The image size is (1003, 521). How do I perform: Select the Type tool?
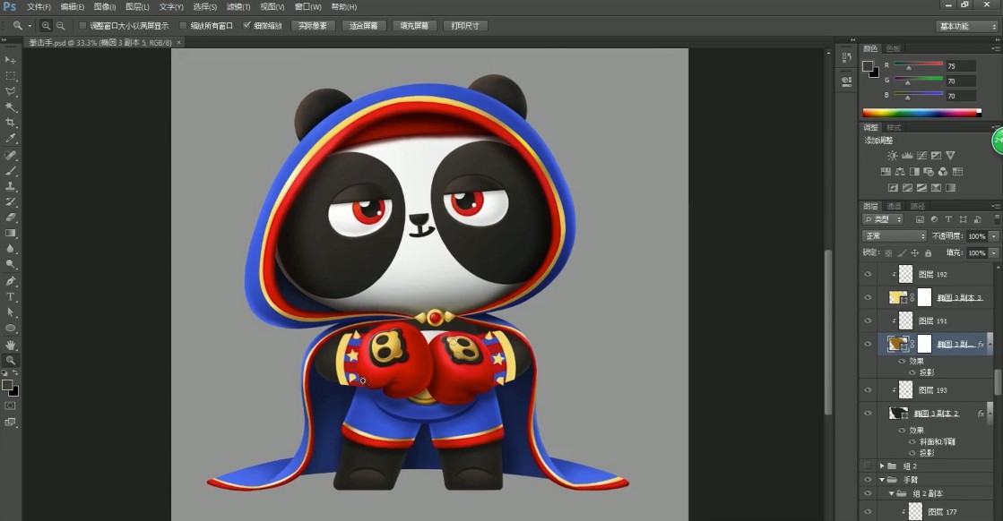tap(11, 296)
